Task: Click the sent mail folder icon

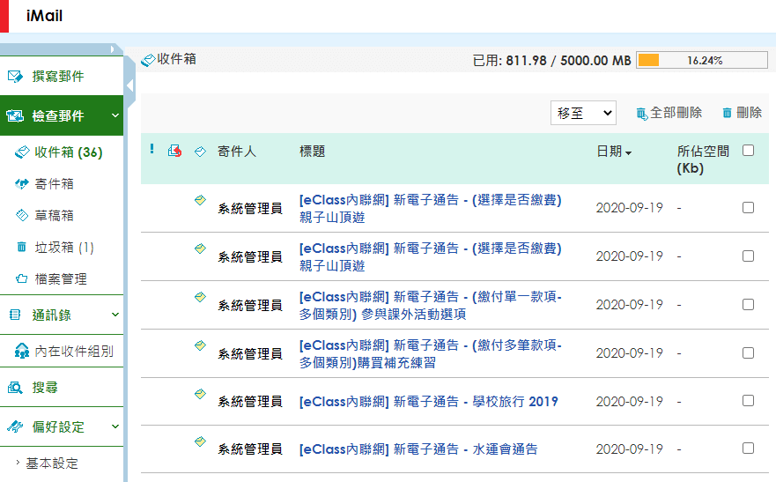Action: (x=22, y=184)
